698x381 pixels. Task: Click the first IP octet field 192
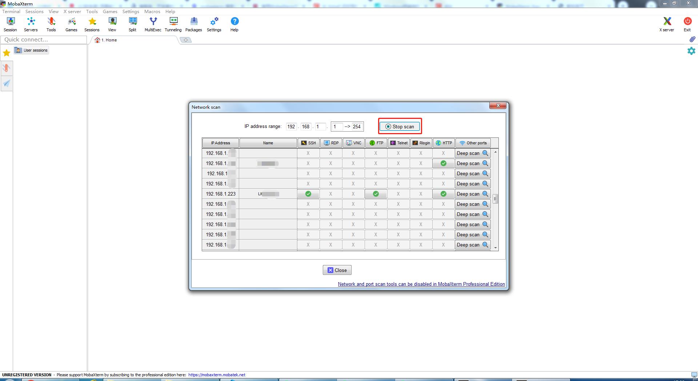[x=291, y=127]
